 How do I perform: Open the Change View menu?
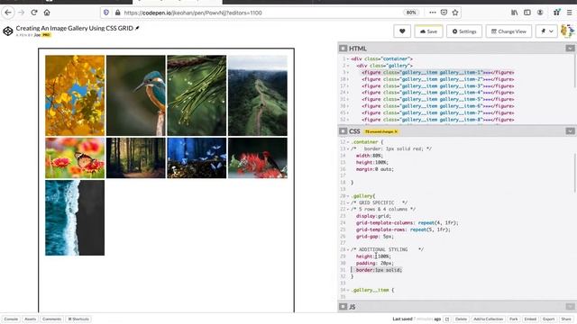point(508,31)
